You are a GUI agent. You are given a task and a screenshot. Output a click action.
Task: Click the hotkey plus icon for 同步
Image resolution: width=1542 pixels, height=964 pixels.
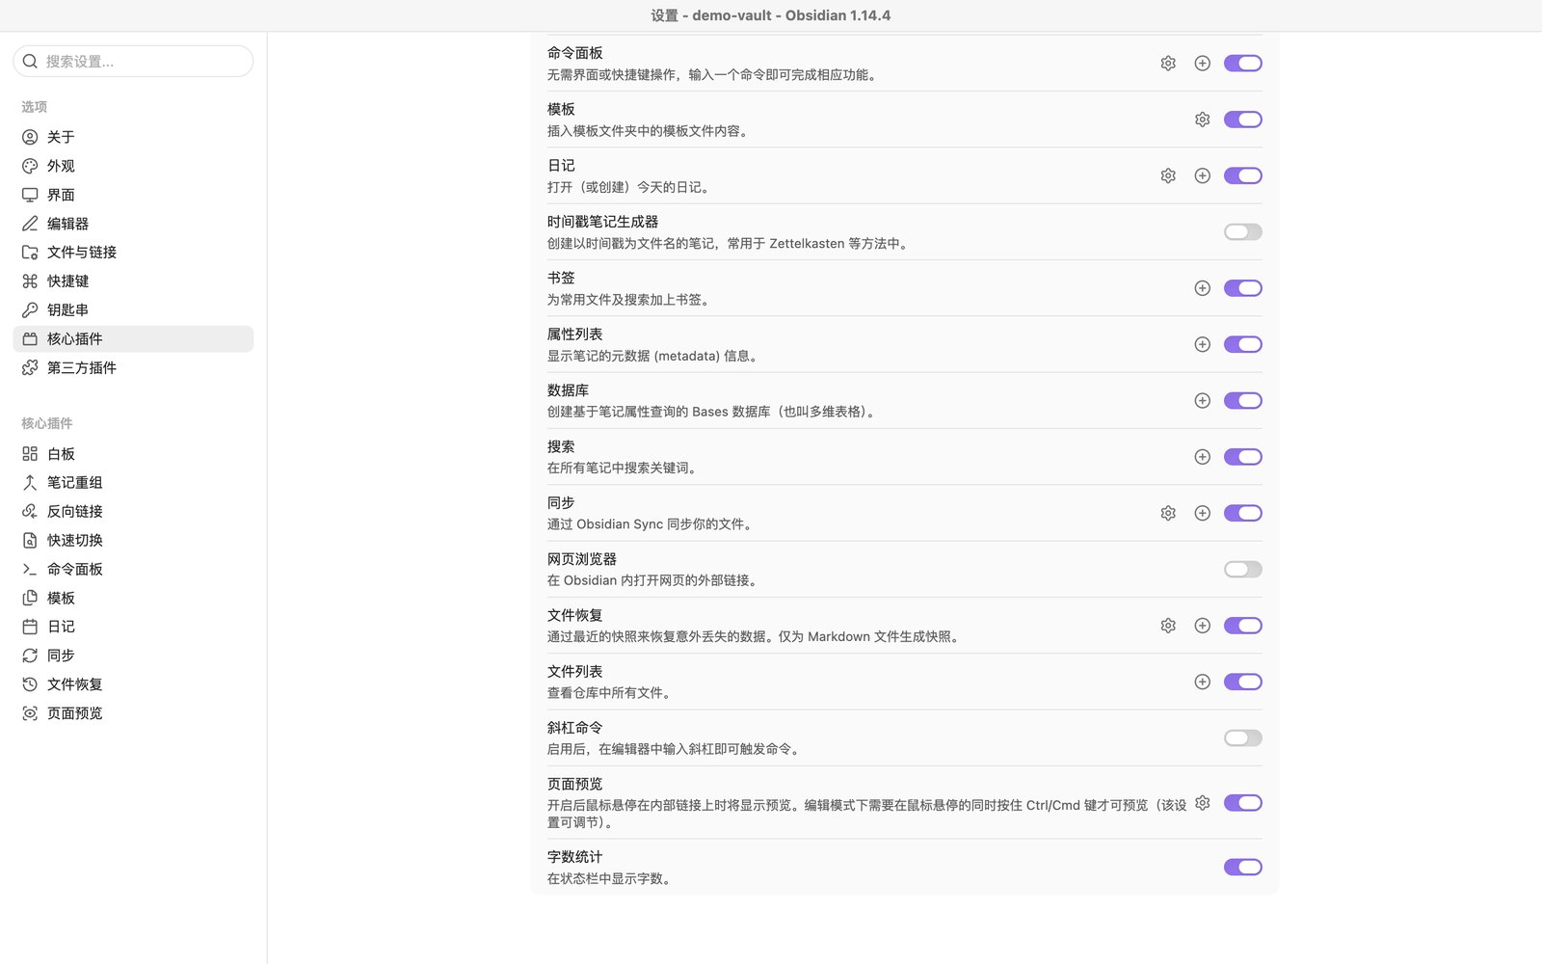1202,513
